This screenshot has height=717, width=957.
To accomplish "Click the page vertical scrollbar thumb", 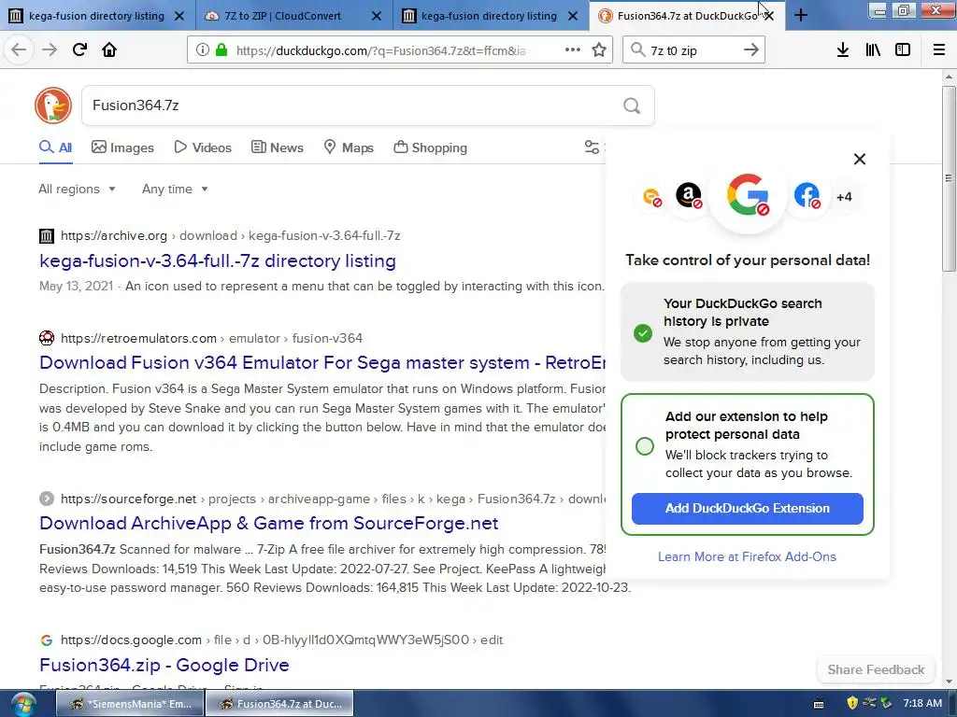I will click(949, 178).
